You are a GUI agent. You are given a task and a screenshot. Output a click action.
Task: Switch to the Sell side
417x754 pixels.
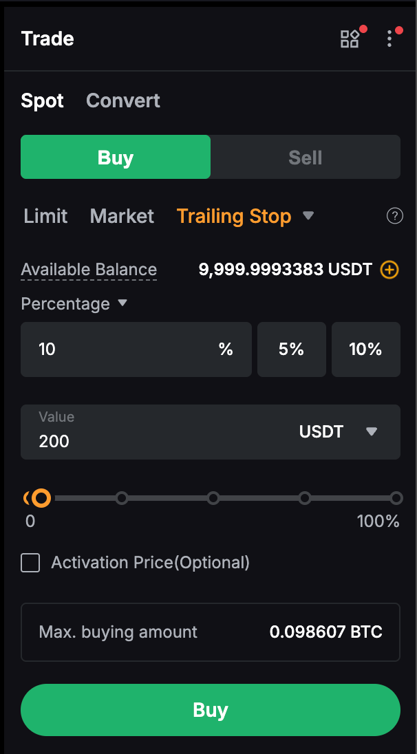pyautogui.click(x=305, y=158)
